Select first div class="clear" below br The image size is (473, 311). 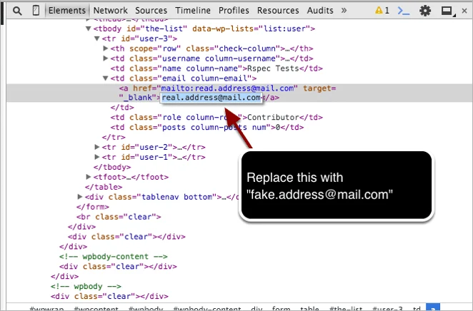(126, 237)
